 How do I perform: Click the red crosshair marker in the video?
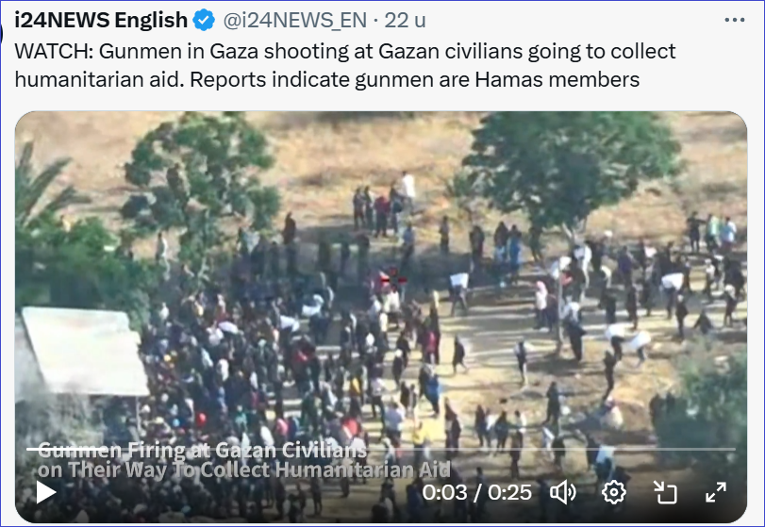pyautogui.click(x=393, y=279)
